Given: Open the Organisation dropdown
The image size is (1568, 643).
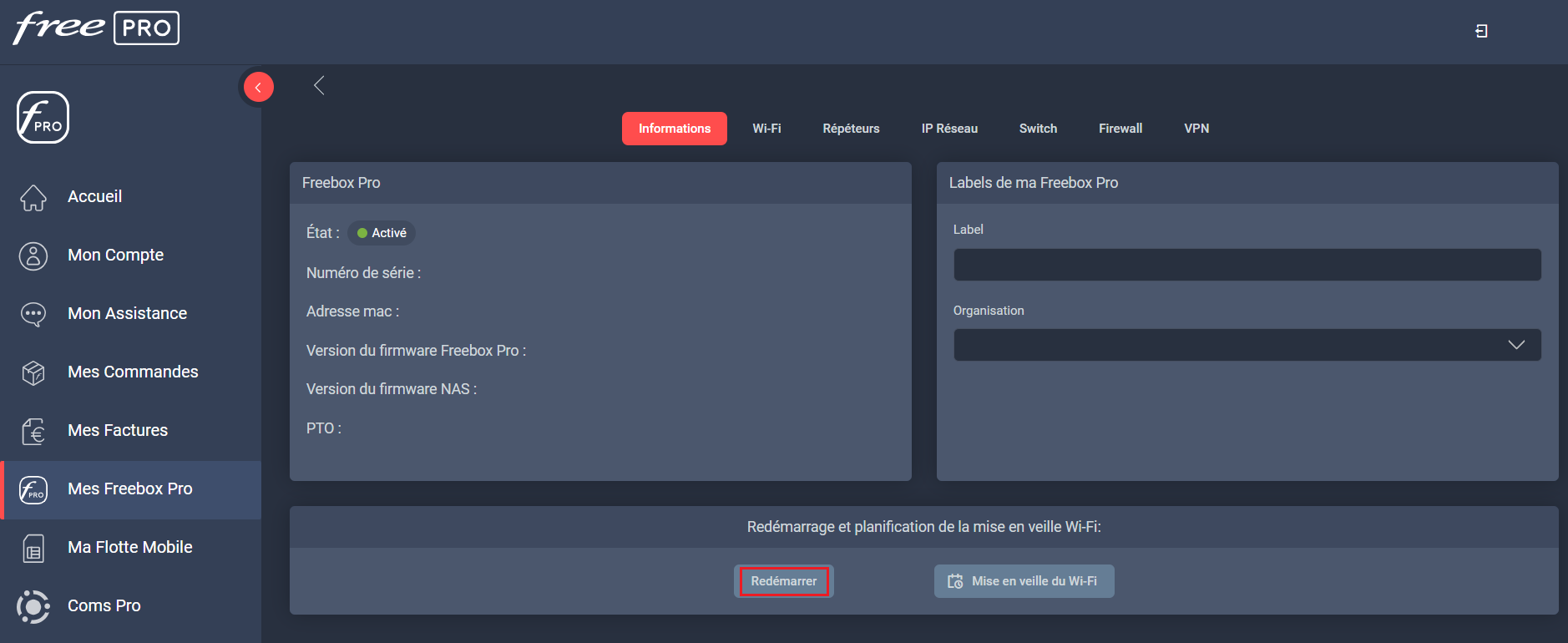Looking at the screenshot, I should pyautogui.click(x=1247, y=345).
